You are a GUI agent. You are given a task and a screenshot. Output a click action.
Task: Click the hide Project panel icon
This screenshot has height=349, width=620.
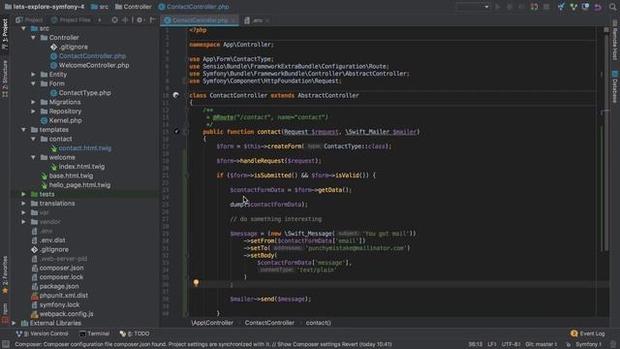coord(152,19)
